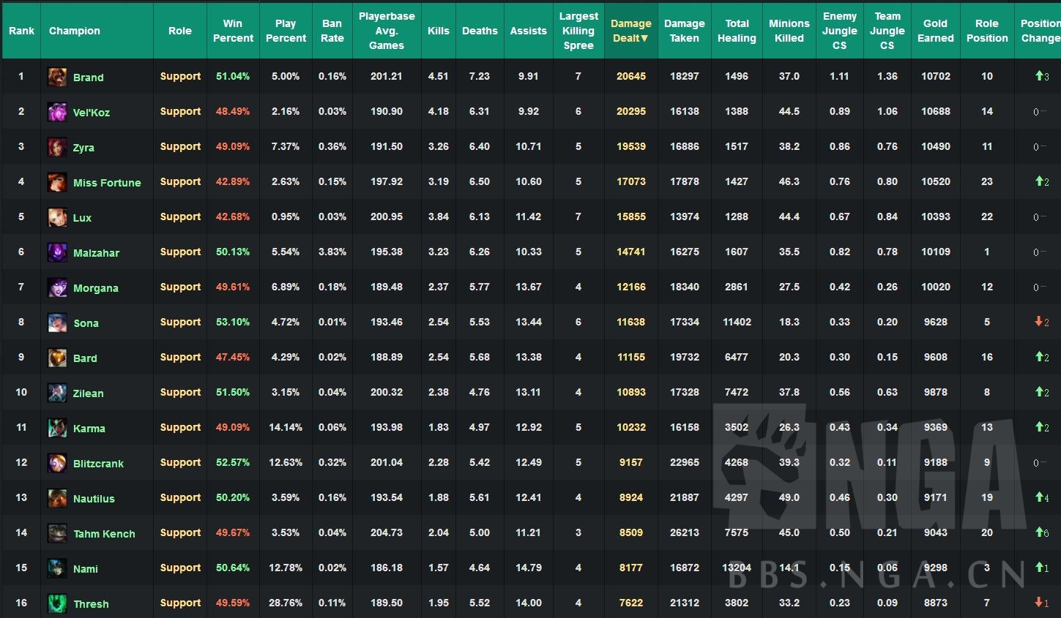Select Blitzcrank's portrait icon
This screenshot has width=1061, height=618.
57,463
